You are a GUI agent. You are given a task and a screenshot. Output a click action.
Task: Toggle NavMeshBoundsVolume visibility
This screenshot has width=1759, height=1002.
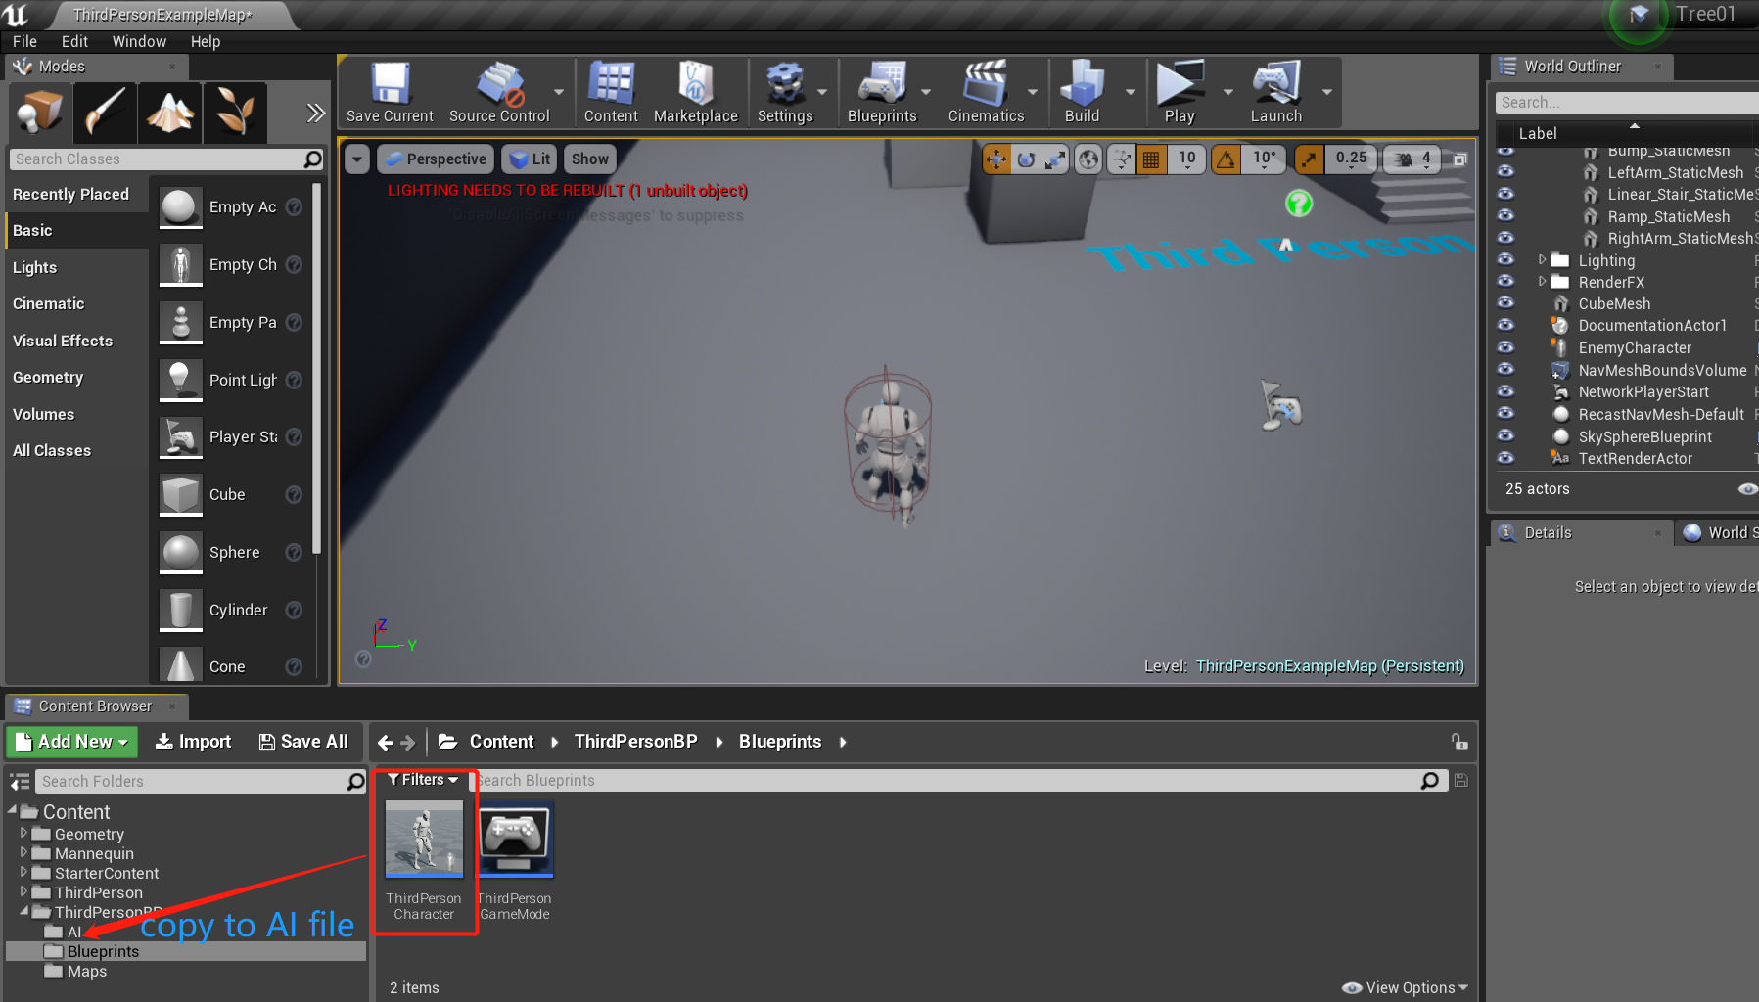(x=1505, y=370)
